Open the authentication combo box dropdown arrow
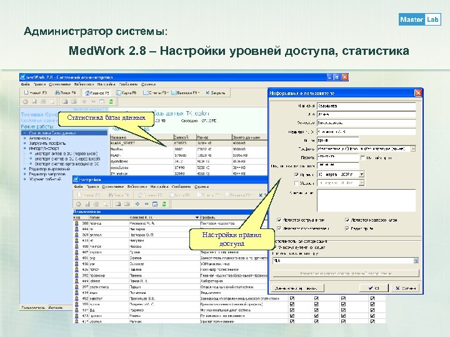Image resolution: width=450 pixels, height=337 pixels. point(416,260)
